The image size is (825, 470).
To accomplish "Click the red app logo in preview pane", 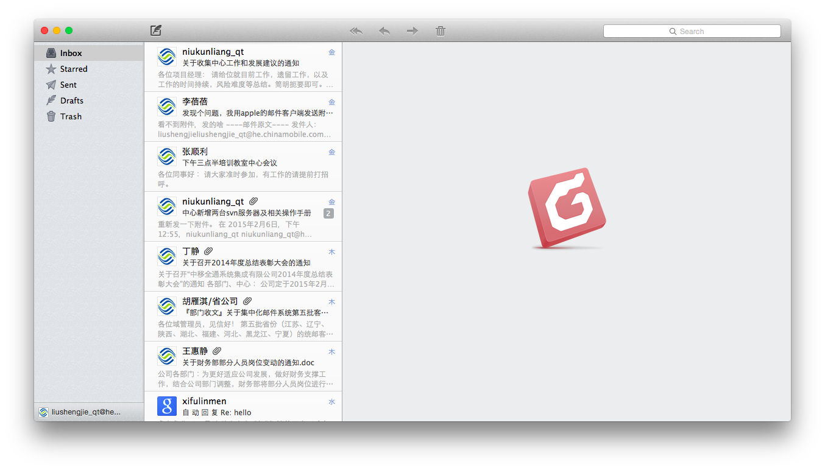I will point(567,208).
